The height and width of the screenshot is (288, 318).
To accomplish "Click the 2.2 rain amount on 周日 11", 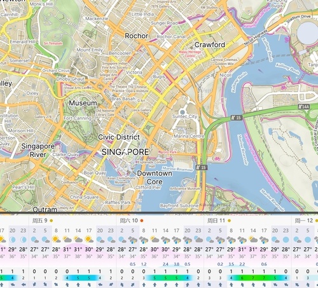I will coord(242,264).
